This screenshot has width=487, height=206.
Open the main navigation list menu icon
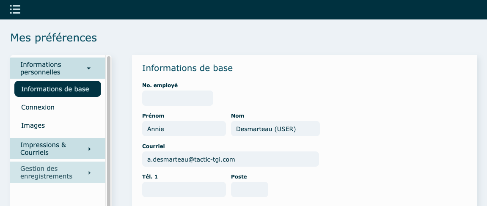15,9
